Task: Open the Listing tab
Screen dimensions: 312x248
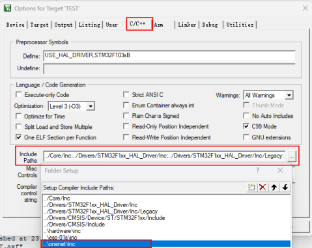Action: coord(89,25)
